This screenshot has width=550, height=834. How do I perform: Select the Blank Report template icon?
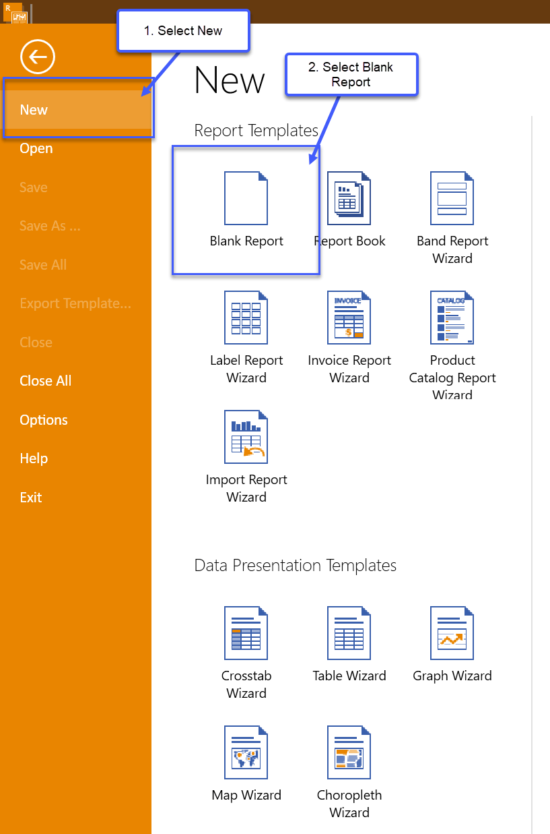246,198
